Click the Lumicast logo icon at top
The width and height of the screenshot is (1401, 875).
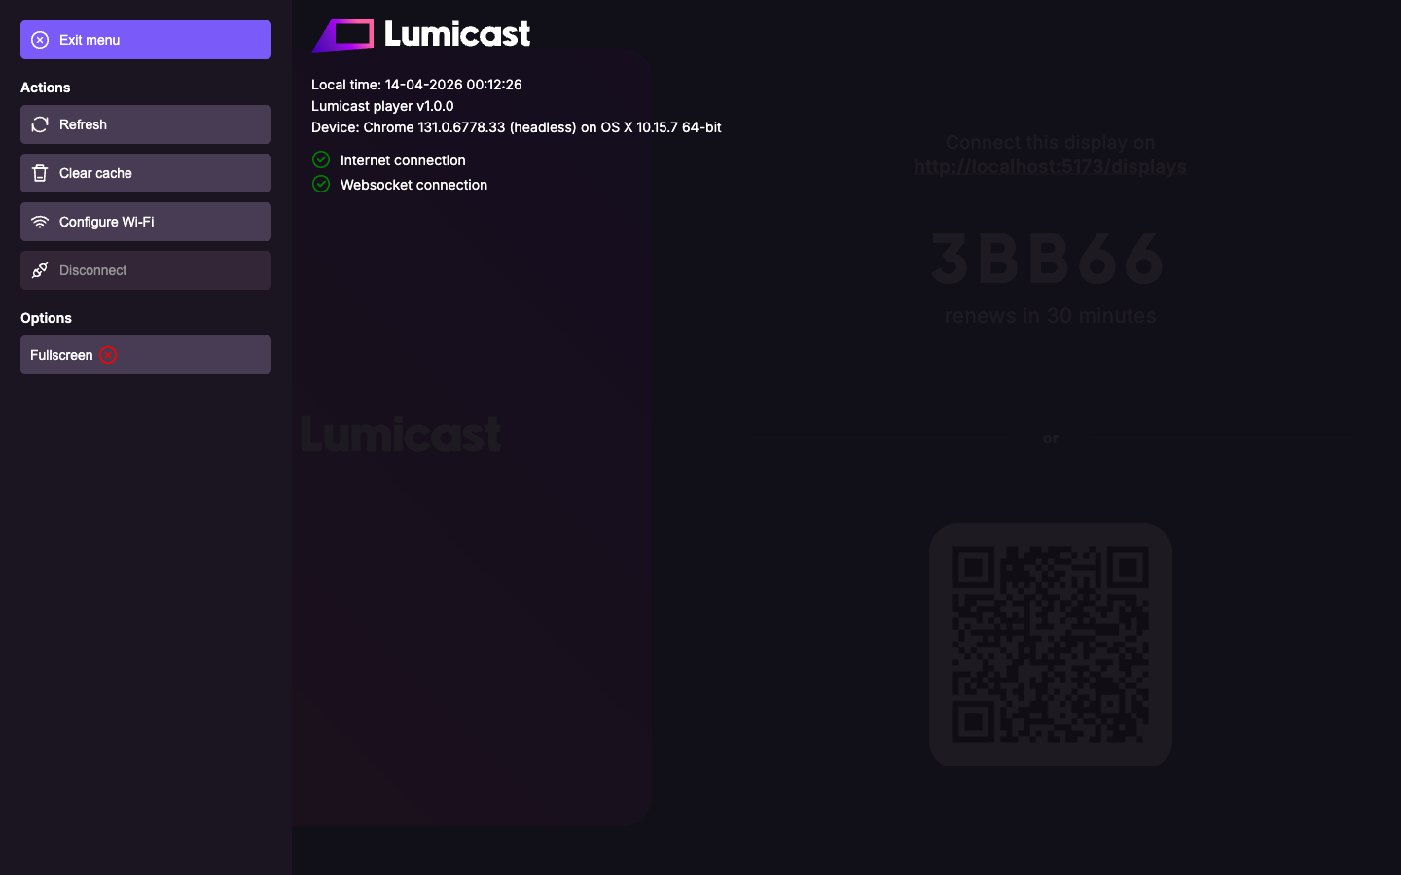pyautogui.click(x=342, y=35)
